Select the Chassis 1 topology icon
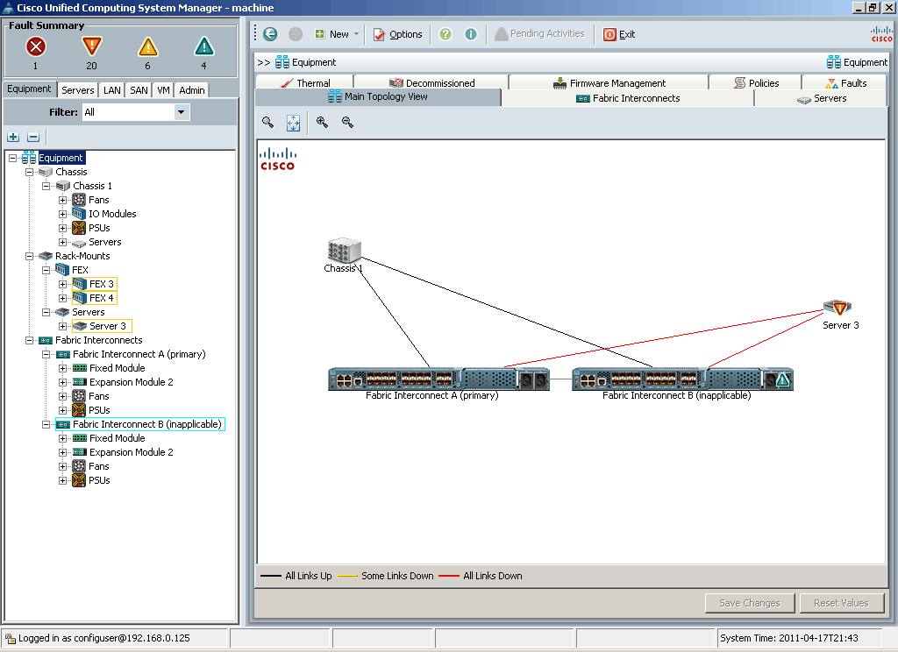This screenshot has height=652, width=898. [x=344, y=250]
